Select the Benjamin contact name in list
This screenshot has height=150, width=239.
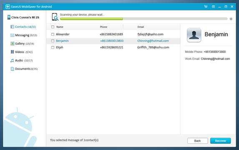coord(62,41)
